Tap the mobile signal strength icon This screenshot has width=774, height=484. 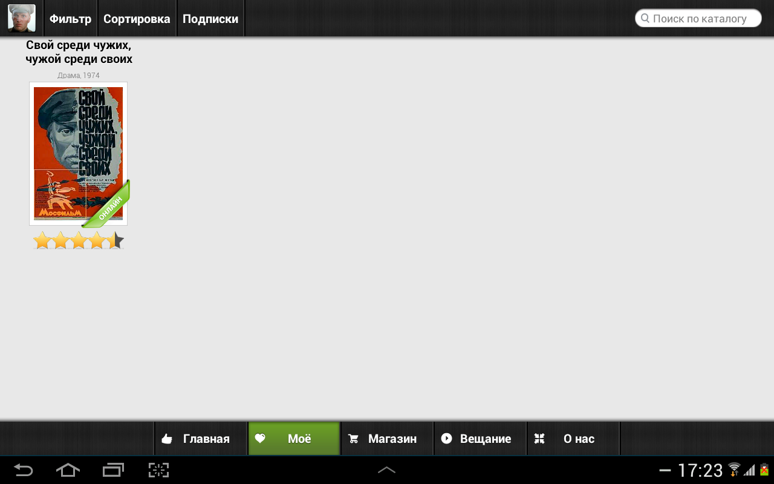750,470
